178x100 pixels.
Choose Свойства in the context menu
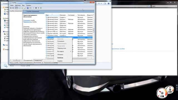click(x=63, y=58)
